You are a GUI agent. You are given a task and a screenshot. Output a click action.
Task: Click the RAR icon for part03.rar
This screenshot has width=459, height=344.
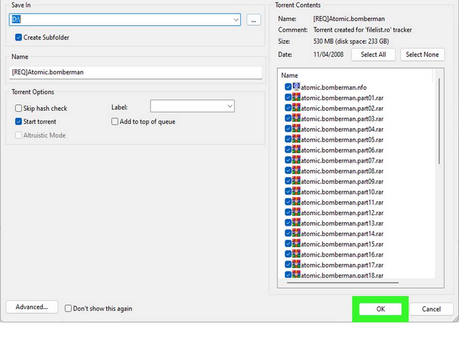(296, 118)
